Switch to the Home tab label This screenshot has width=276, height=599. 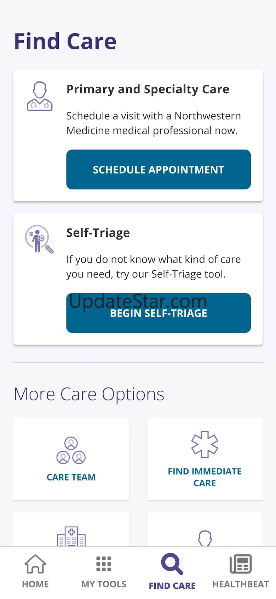pos(35,584)
